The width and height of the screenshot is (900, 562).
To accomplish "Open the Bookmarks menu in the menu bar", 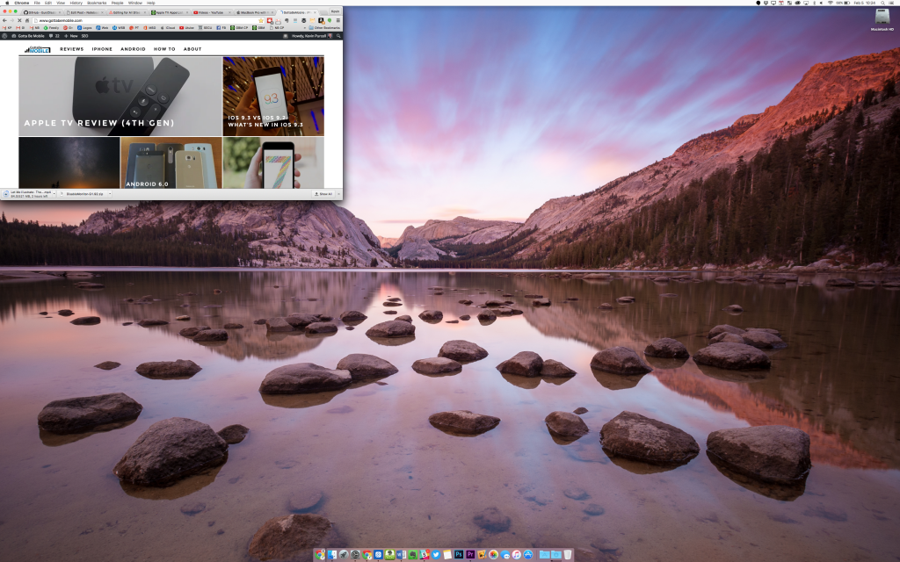I will coord(95,4).
